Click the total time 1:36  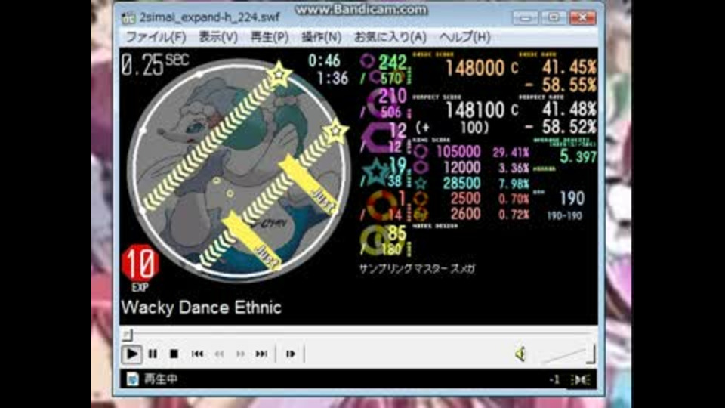[x=332, y=78]
